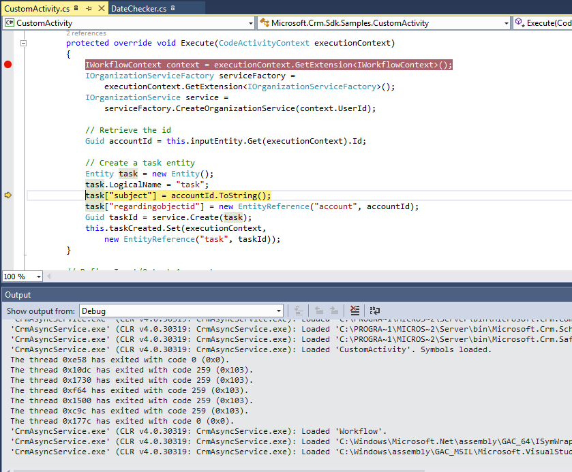Click the new EntityReference("task", taskId) line
The height and width of the screenshot is (472, 572).
tap(192, 240)
